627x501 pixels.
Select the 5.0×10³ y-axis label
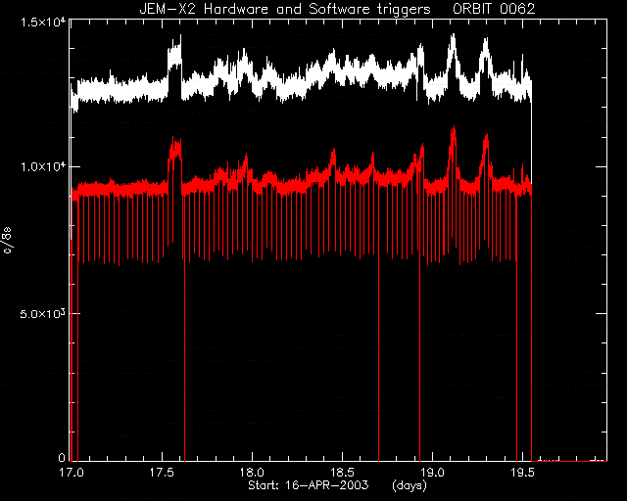click(43, 314)
